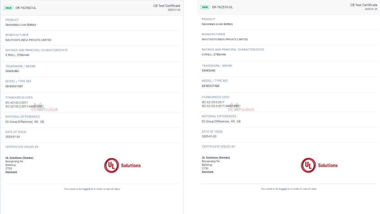This screenshot has height=214, width=380.
Task: Click '3.9Vd.c., 3786mAh' rating in DK-162516-UL certificate
Action: coord(214,55)
